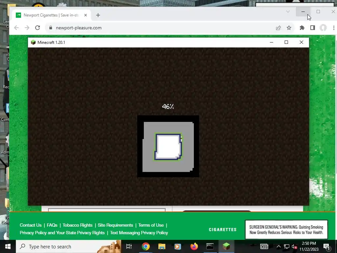This screenshot has width=337, height=253.
Task: Open News and interests taskbar icon
Action: [264, 246]
